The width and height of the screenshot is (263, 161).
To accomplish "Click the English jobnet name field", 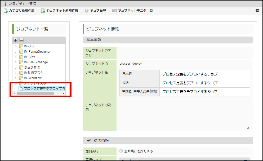I will coord(204,83).
